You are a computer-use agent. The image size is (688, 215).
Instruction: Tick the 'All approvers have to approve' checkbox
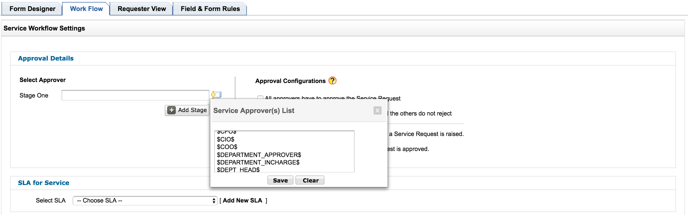pos(260,97)
